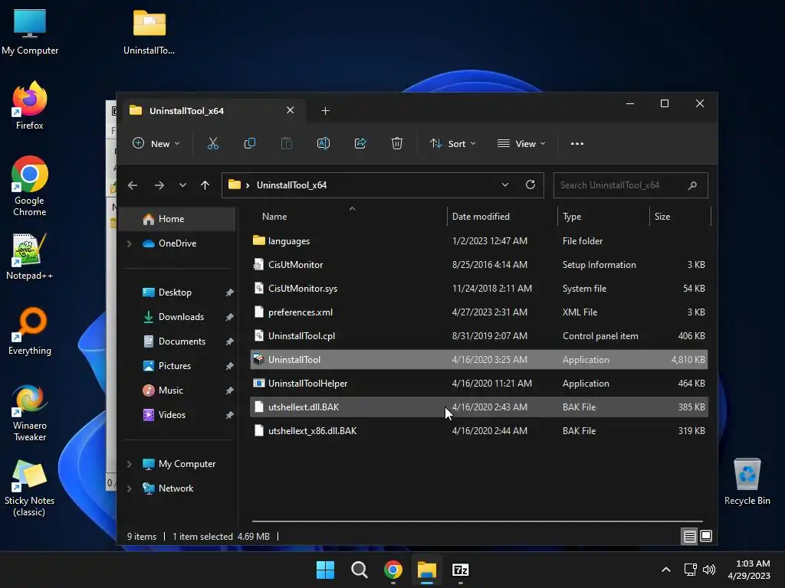Show hidden system tray icons chevron
Image resolution: width=785 pixels, height=588 pixels.
666,570
